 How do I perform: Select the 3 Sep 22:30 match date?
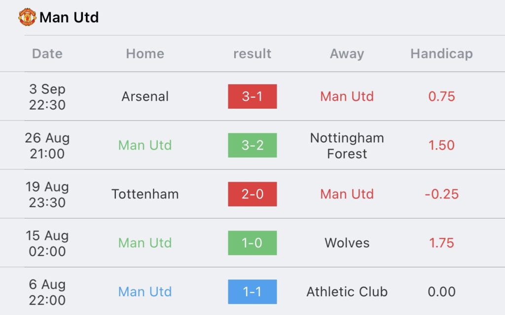(47, 97)
